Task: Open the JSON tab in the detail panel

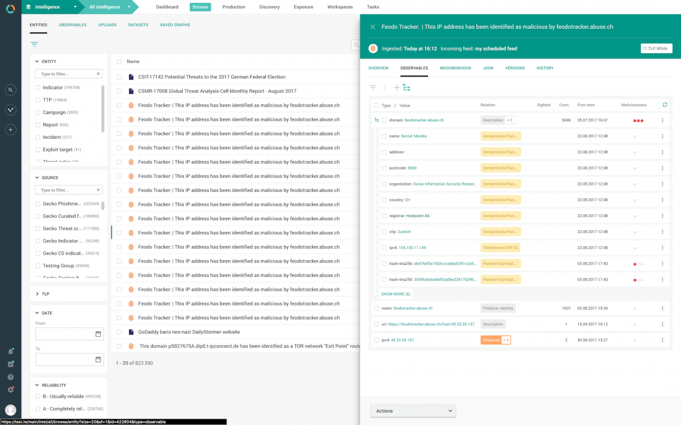Action: (488, 68)
